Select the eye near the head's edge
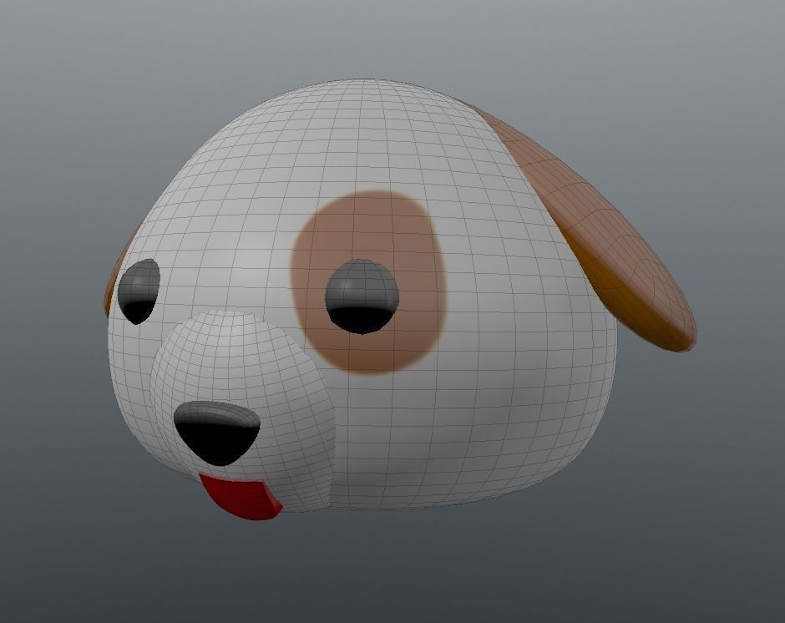The image size is (785, 623). [x=139, y=291]
